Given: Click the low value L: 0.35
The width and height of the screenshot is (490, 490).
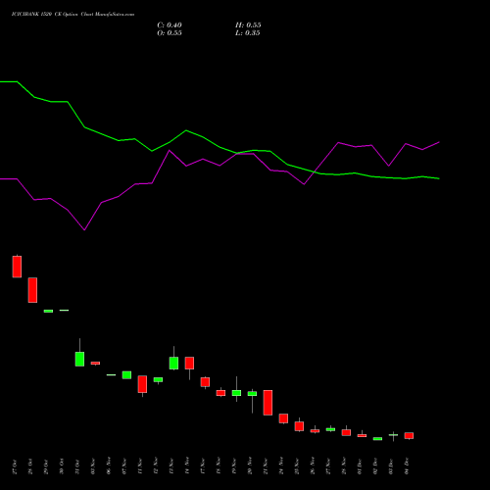Looking at the screenshot, I should pos(248,33).
